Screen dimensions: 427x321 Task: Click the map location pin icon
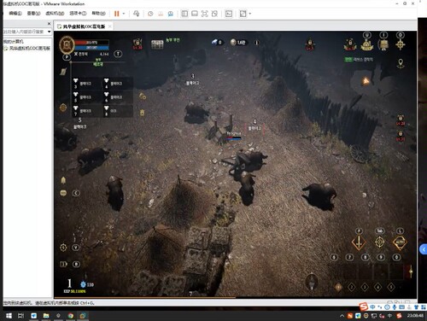pyautogui.click(x=401, y=63)
